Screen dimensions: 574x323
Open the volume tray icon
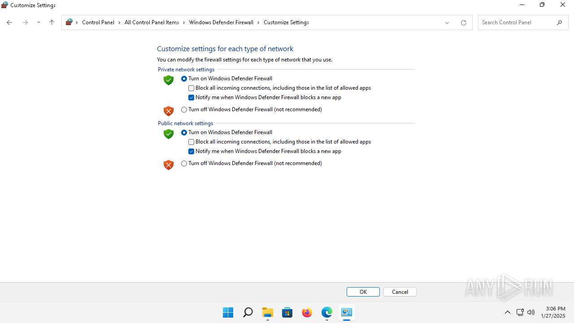point(531,312)
